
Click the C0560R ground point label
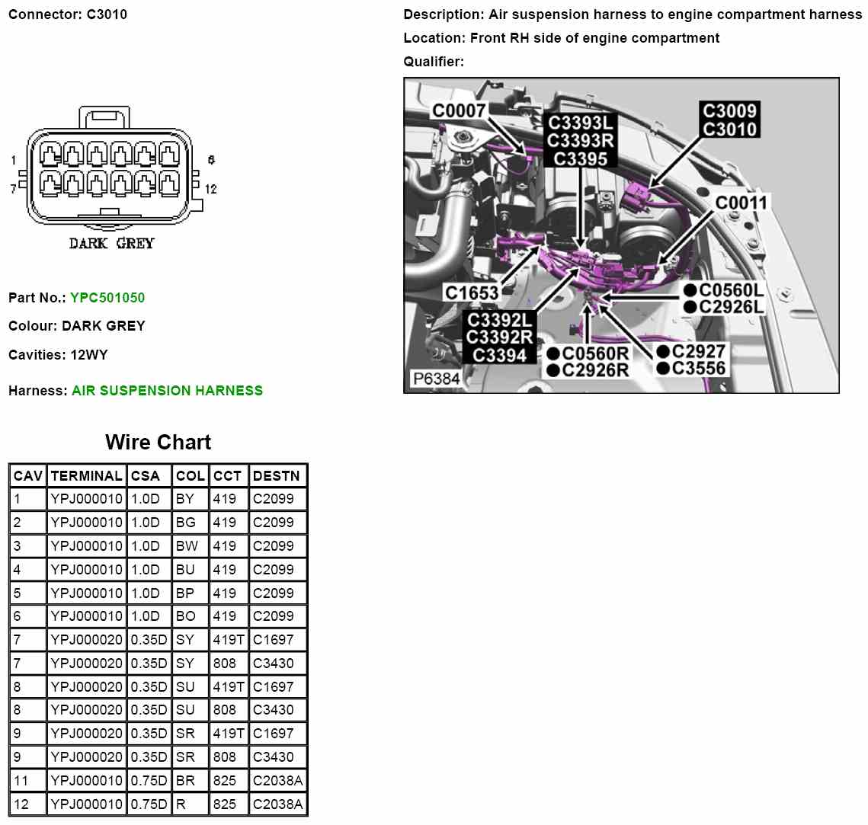tap(594, 354)
